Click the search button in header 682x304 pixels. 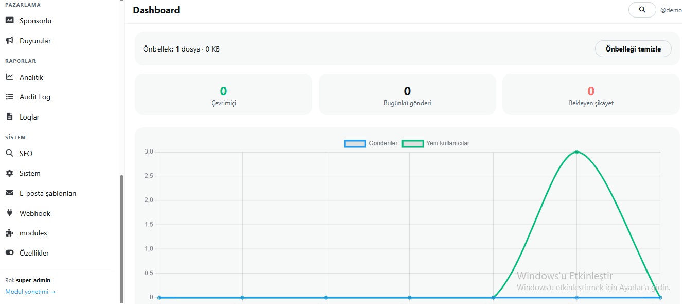pos(642,10)
